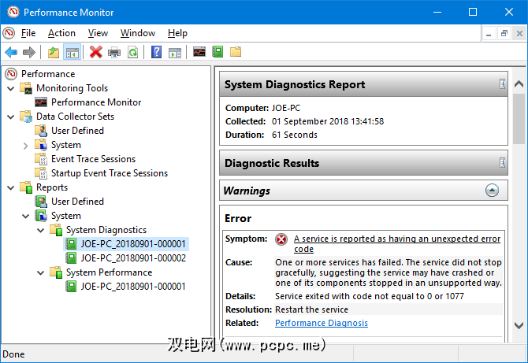The height and width of the screenshot is (363, 528).
Task: Select Performance Monitor in the tree
Action: pos(96,102)
